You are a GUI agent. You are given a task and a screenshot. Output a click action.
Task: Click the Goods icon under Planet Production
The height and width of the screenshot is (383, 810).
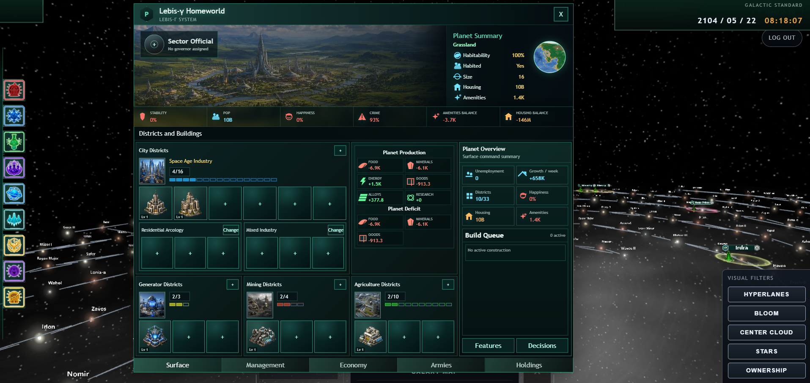410,181
